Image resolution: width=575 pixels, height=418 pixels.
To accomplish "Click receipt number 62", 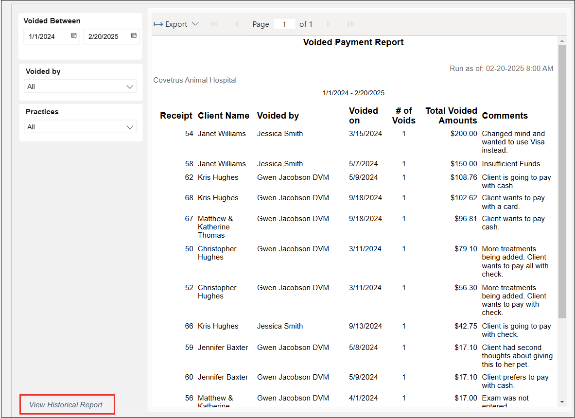I will 189,177.
